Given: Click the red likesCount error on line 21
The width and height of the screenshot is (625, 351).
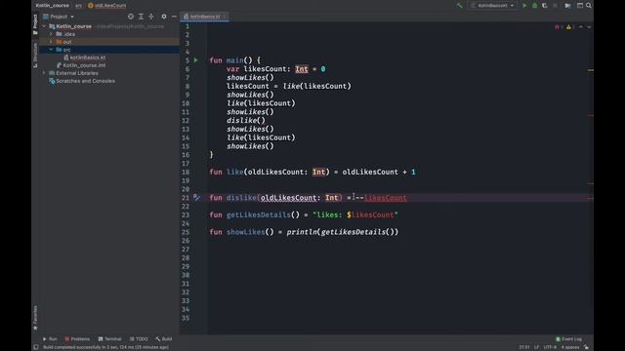Looking at the screenshot, I should [x=386, y=198].
